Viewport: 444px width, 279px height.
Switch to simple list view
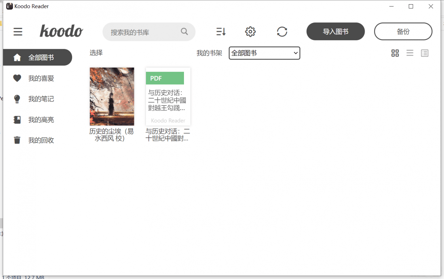pos(410,53)
